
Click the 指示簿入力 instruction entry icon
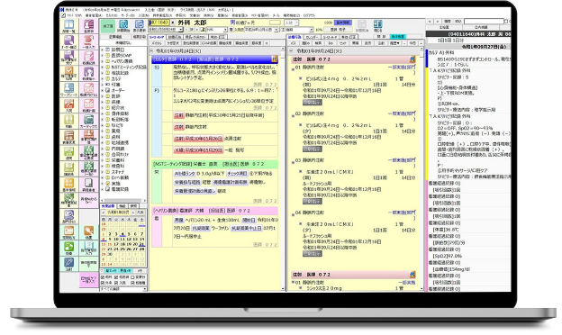click(x=89, y=248)
